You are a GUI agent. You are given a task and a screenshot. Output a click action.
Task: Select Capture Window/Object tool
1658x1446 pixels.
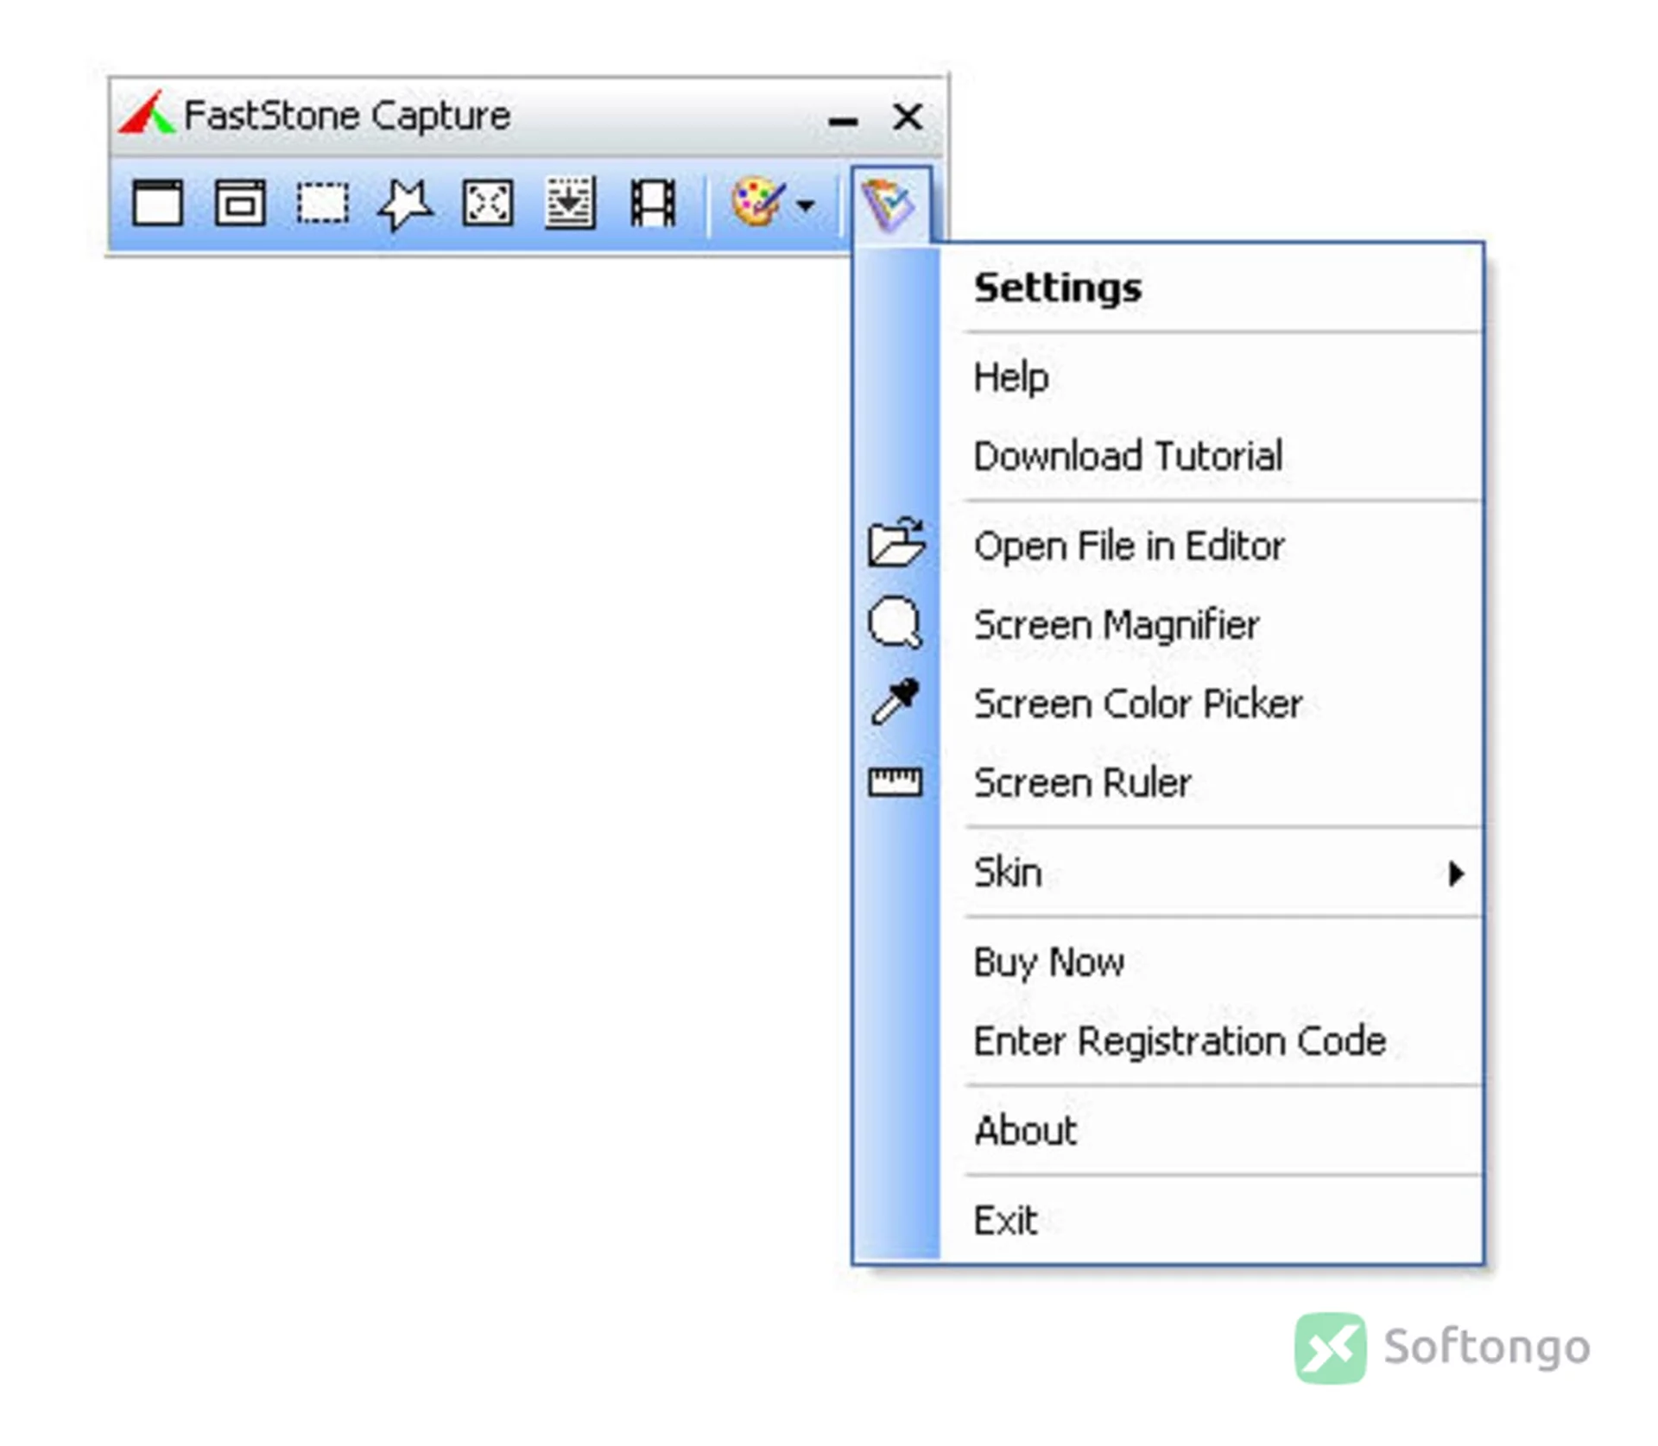(240, 204)
